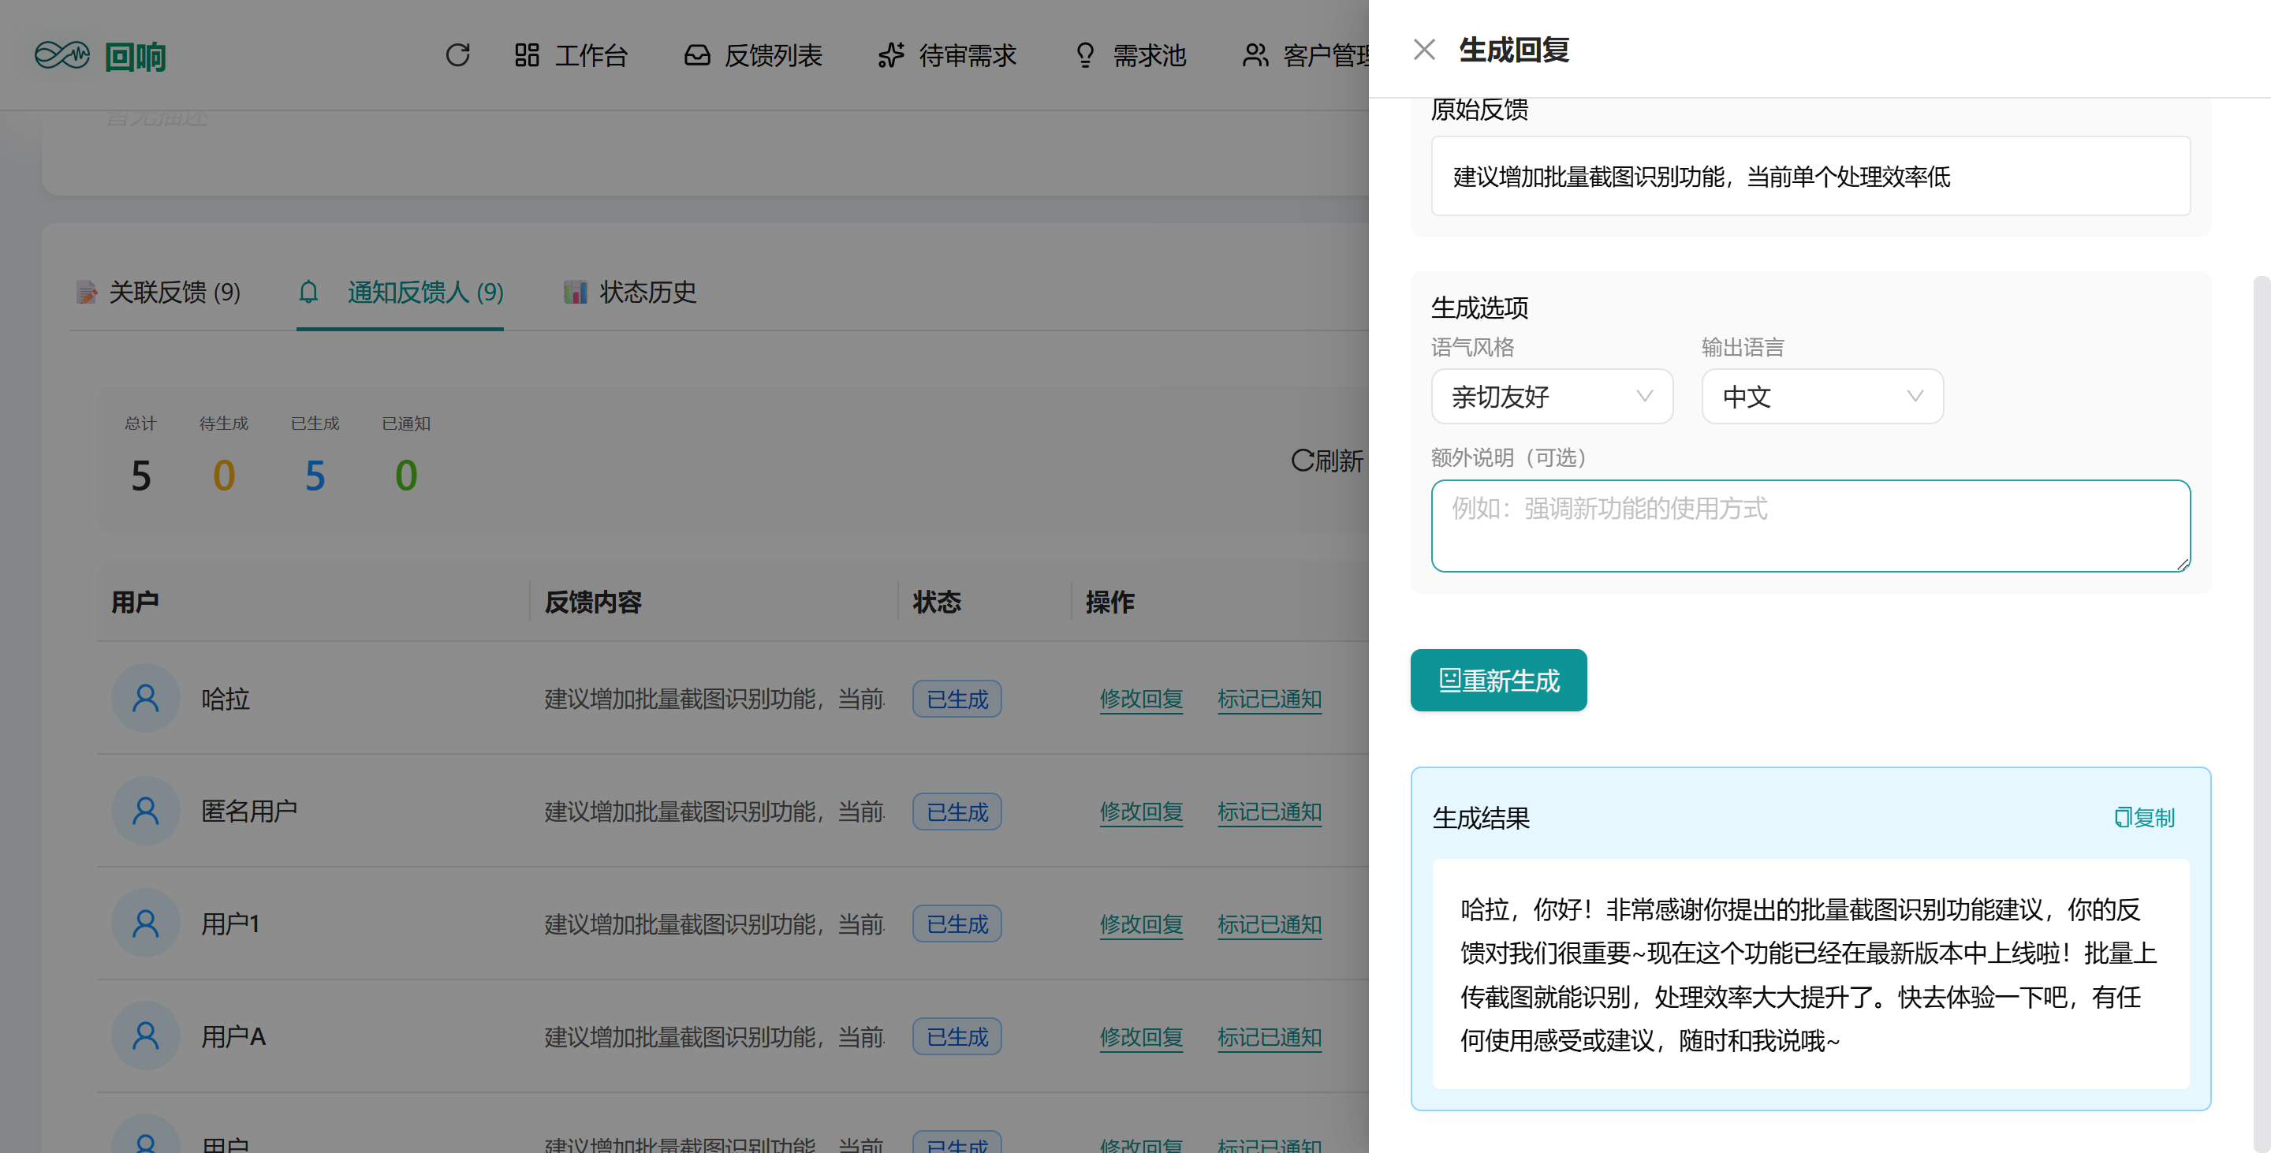Image resolution: width=2271 pixels, height=1153 pixels.
Task: Click the 匿名用户 avatar icon
Action: coord(145,811)
